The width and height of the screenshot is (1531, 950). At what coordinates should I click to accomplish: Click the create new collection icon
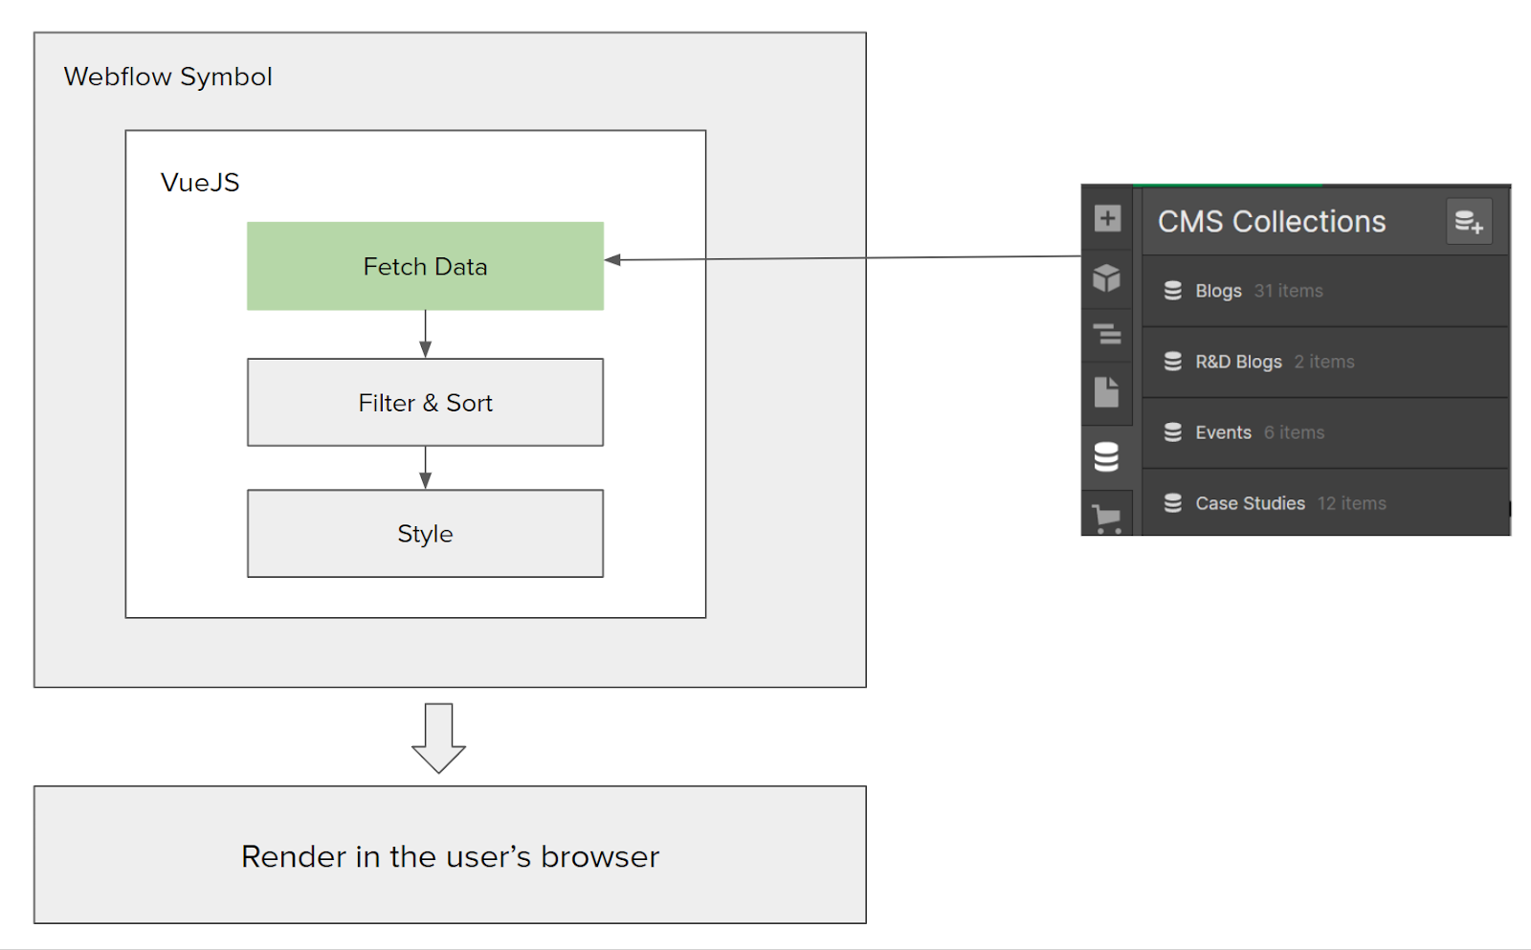1469,222
